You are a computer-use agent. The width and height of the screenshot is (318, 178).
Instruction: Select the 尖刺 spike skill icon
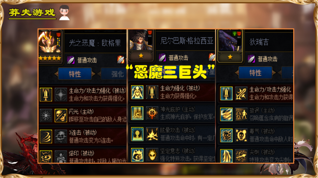coord(226,156)
